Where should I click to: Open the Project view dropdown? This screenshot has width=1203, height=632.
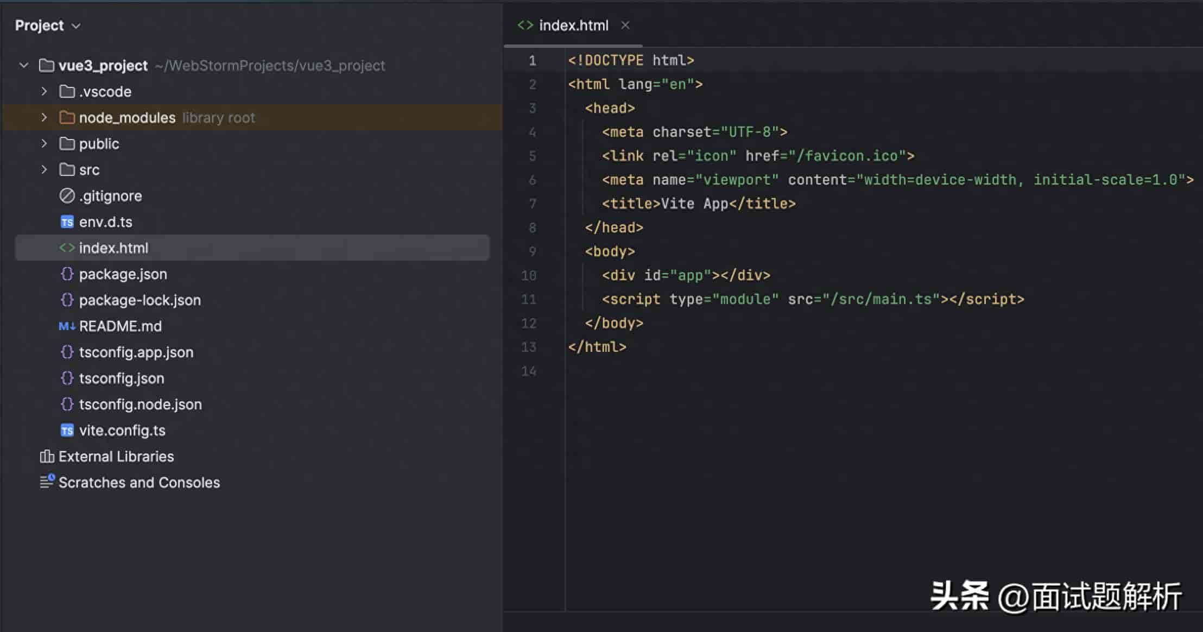point(48,26)
